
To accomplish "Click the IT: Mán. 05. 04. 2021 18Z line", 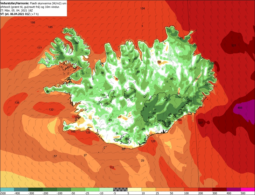I will 17,10.
